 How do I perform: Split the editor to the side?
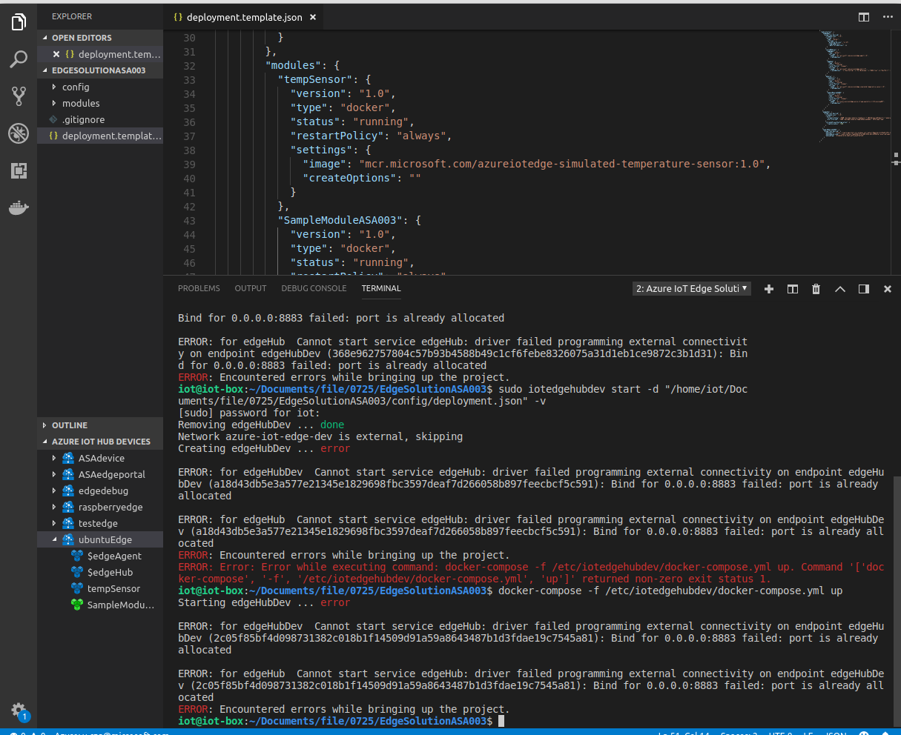click(863, 16)
